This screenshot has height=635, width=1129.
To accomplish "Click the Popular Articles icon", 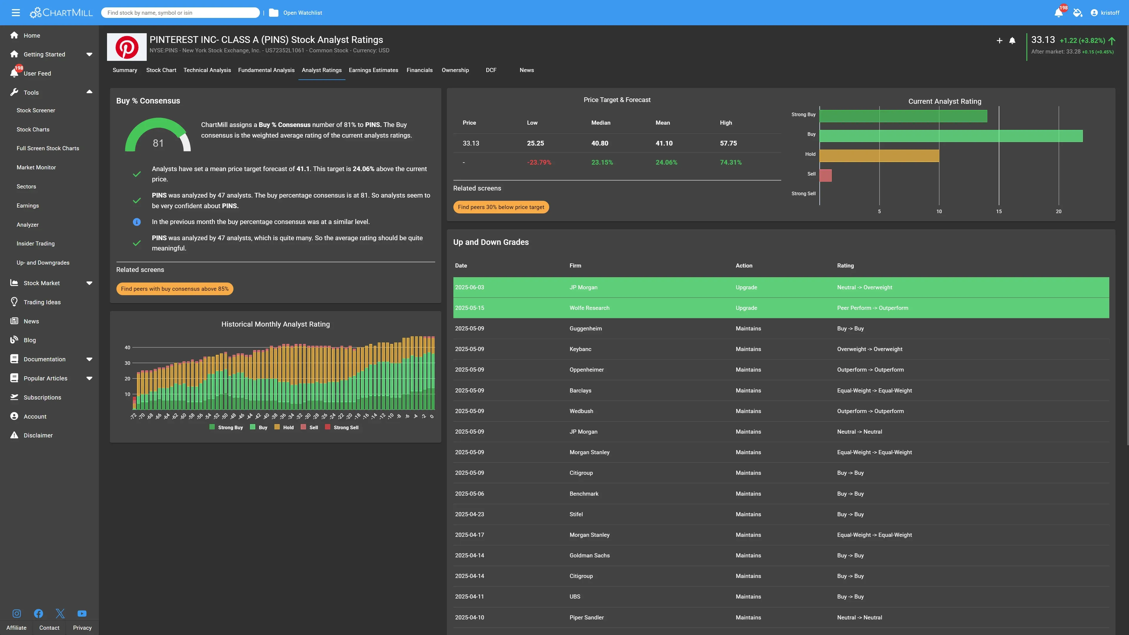I will [x=14, y=378].
